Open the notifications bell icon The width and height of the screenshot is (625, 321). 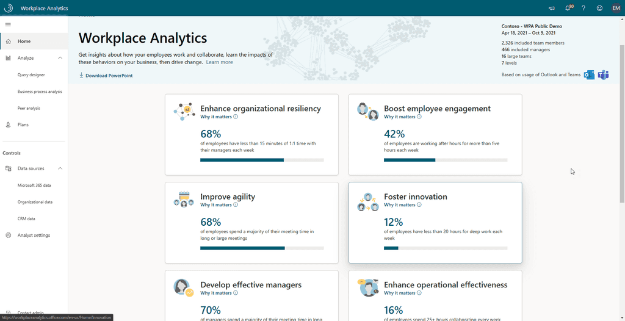(568, 9)
